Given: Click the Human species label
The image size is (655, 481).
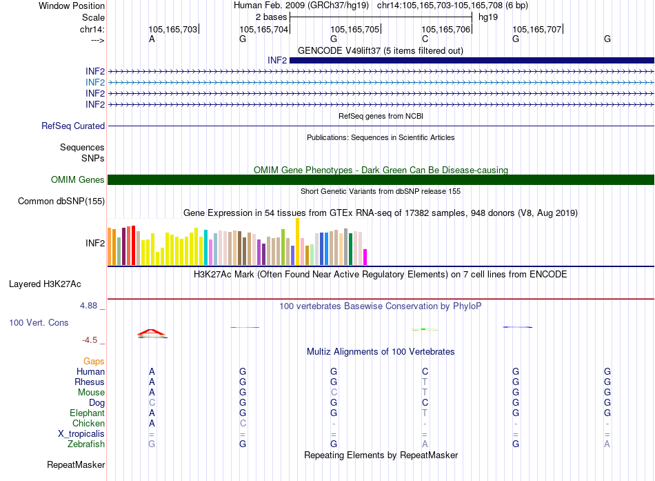Looking at the screenshot, I should [x=90, y=371].
